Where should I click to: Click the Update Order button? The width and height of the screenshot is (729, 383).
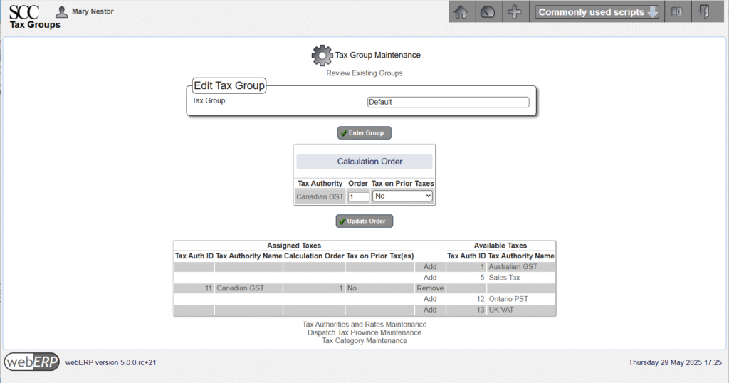click(x=364, y=221)
